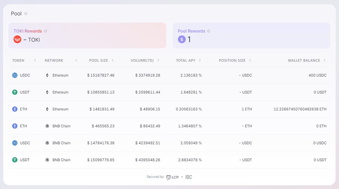This screenshot has height=189, width=339.
Task: Click the Ethereum network icon in the USDC row
Action: point(47,75)
